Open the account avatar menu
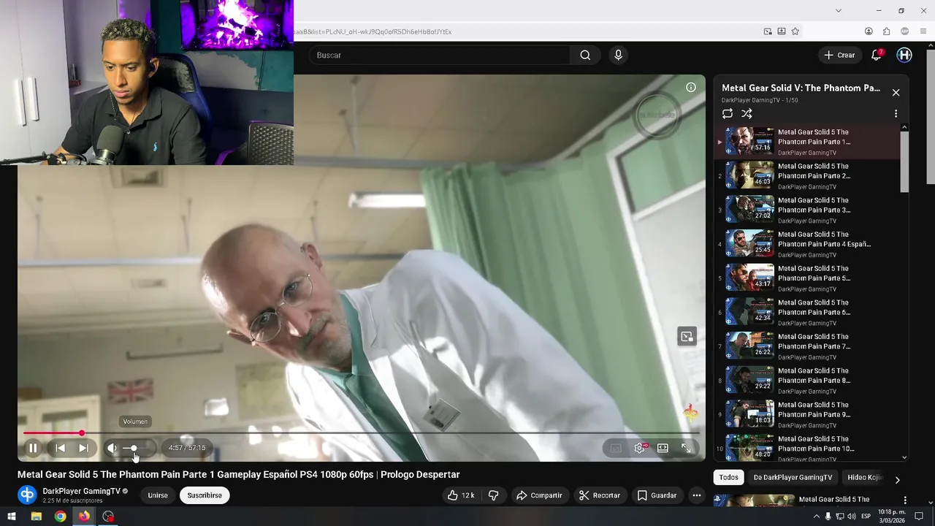 904,55
